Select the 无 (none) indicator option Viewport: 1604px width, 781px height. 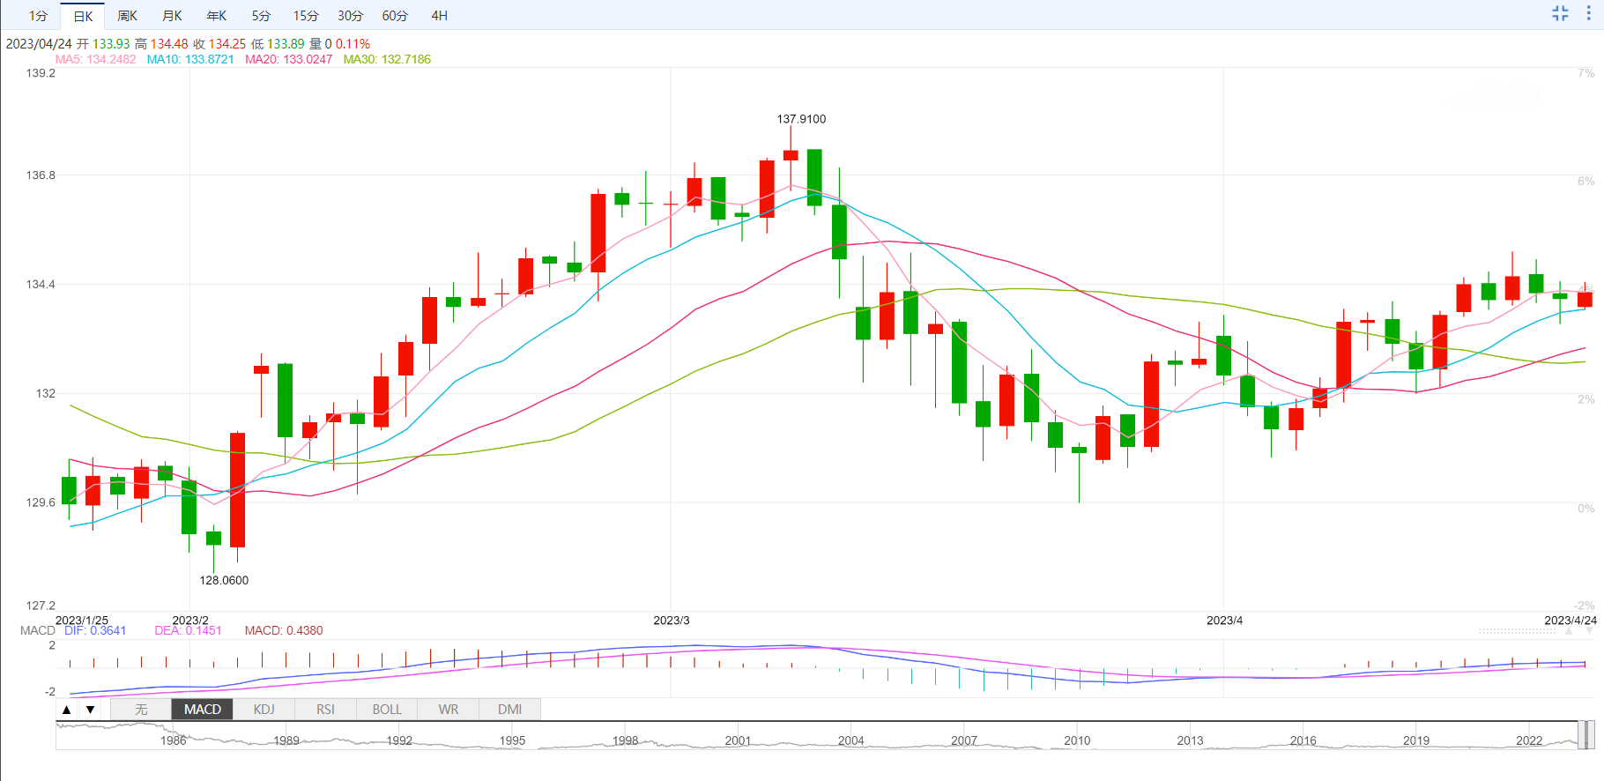coord(141,710)
